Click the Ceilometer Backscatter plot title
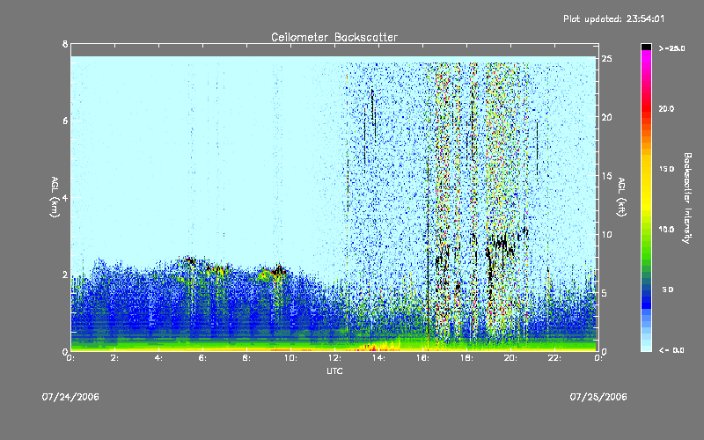This screenshot has height=440, width=704. pyautogui.click(x=334, y=37)
